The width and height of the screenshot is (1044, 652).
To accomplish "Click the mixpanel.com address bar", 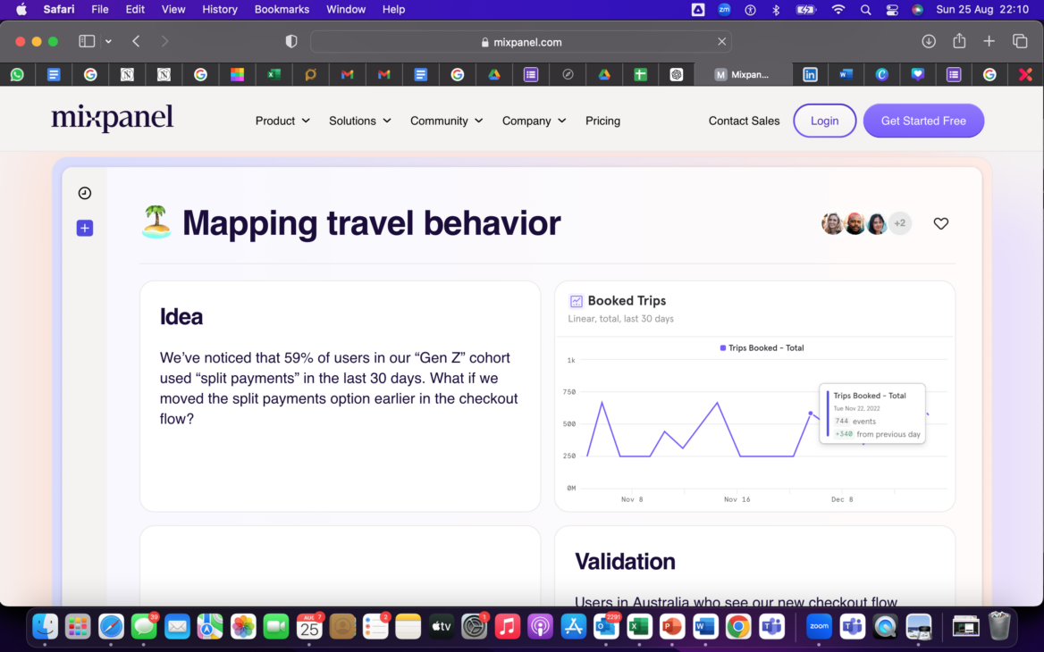I will 521,42.
